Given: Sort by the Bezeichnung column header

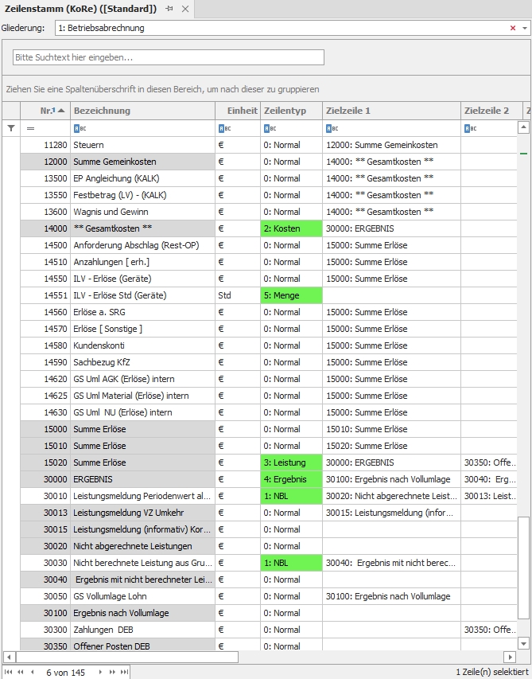Looking at the screenshot, I should tap(102, 111).
